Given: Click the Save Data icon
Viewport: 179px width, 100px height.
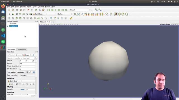Looking at the screenshot, I should point(13,10).
